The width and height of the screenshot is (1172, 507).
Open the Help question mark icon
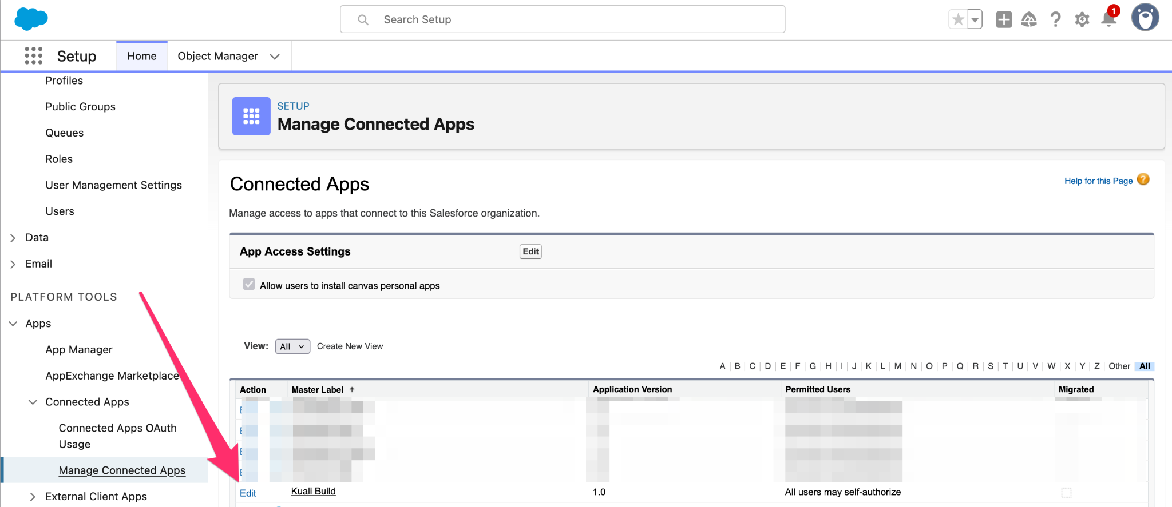pyautogui.click(x=1055, y=20)
